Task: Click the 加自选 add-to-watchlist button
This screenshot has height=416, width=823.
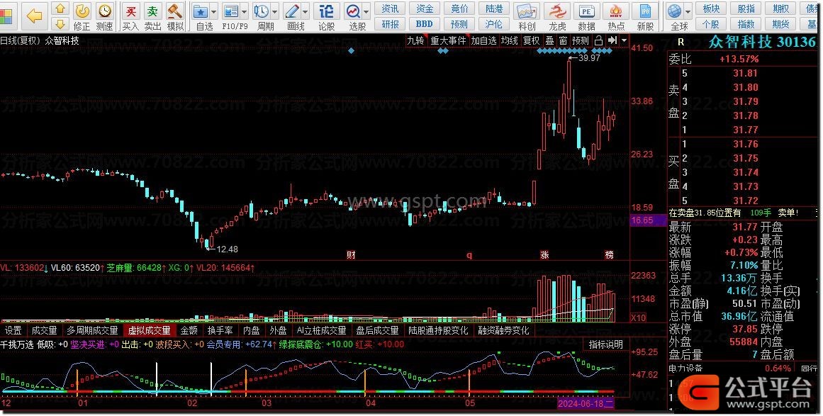Action: click(x=483, y=40)
